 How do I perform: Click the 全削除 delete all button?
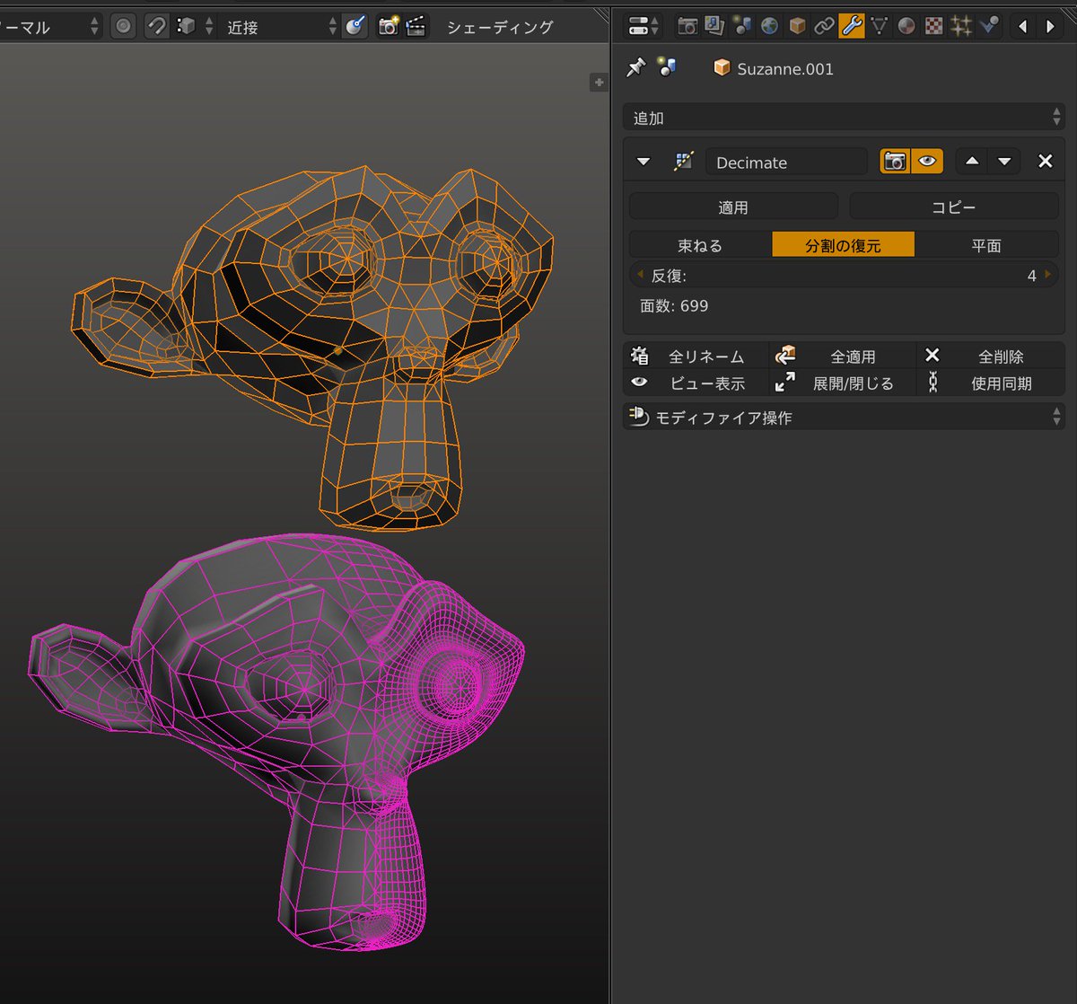[991, 356]
